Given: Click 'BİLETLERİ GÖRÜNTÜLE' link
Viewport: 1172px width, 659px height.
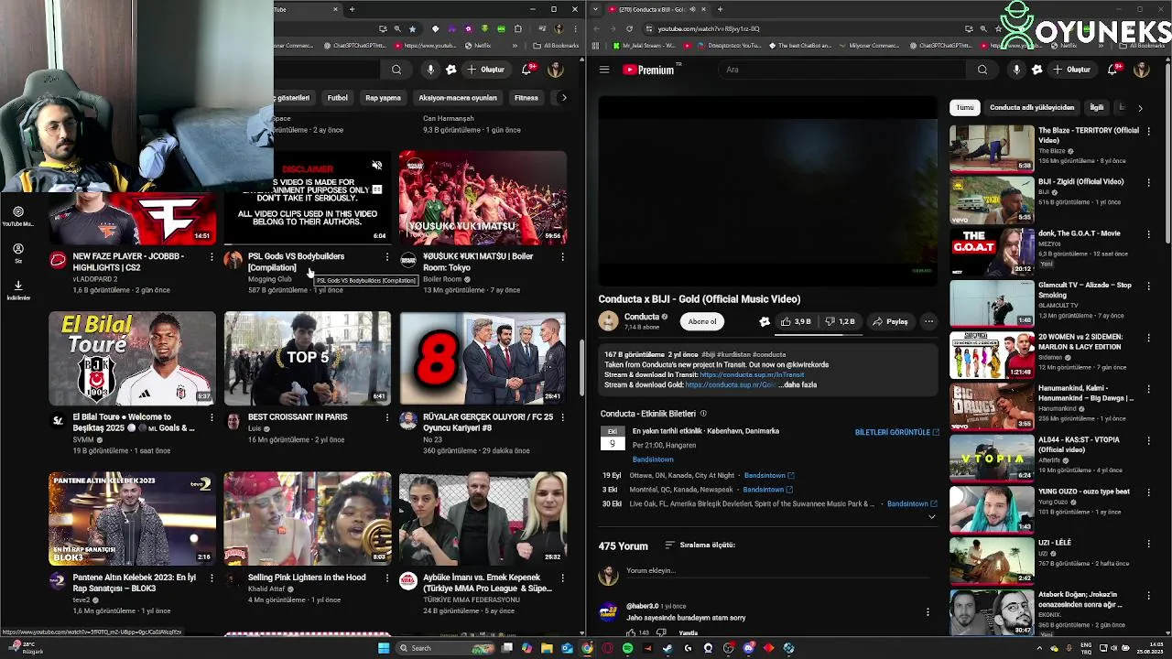Looking at the screenshot, I should 896,432.
